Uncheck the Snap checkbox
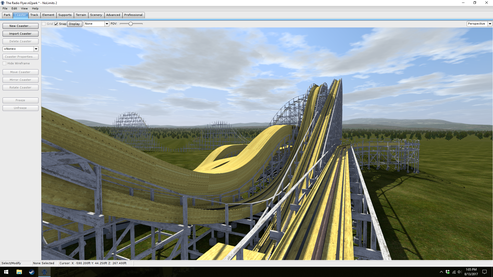Screen dimensions: 493x277 (x=56, y=24)
